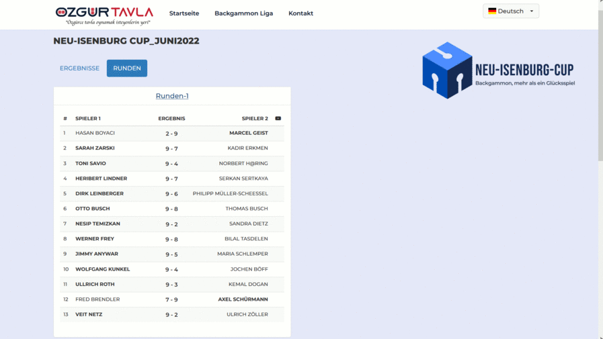Select the Runden tab
Screen dimensions: 603x339
126,68
